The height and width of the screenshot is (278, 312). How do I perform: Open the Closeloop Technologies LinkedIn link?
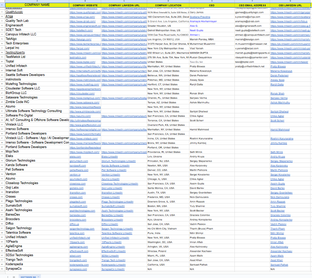(120, 184)
